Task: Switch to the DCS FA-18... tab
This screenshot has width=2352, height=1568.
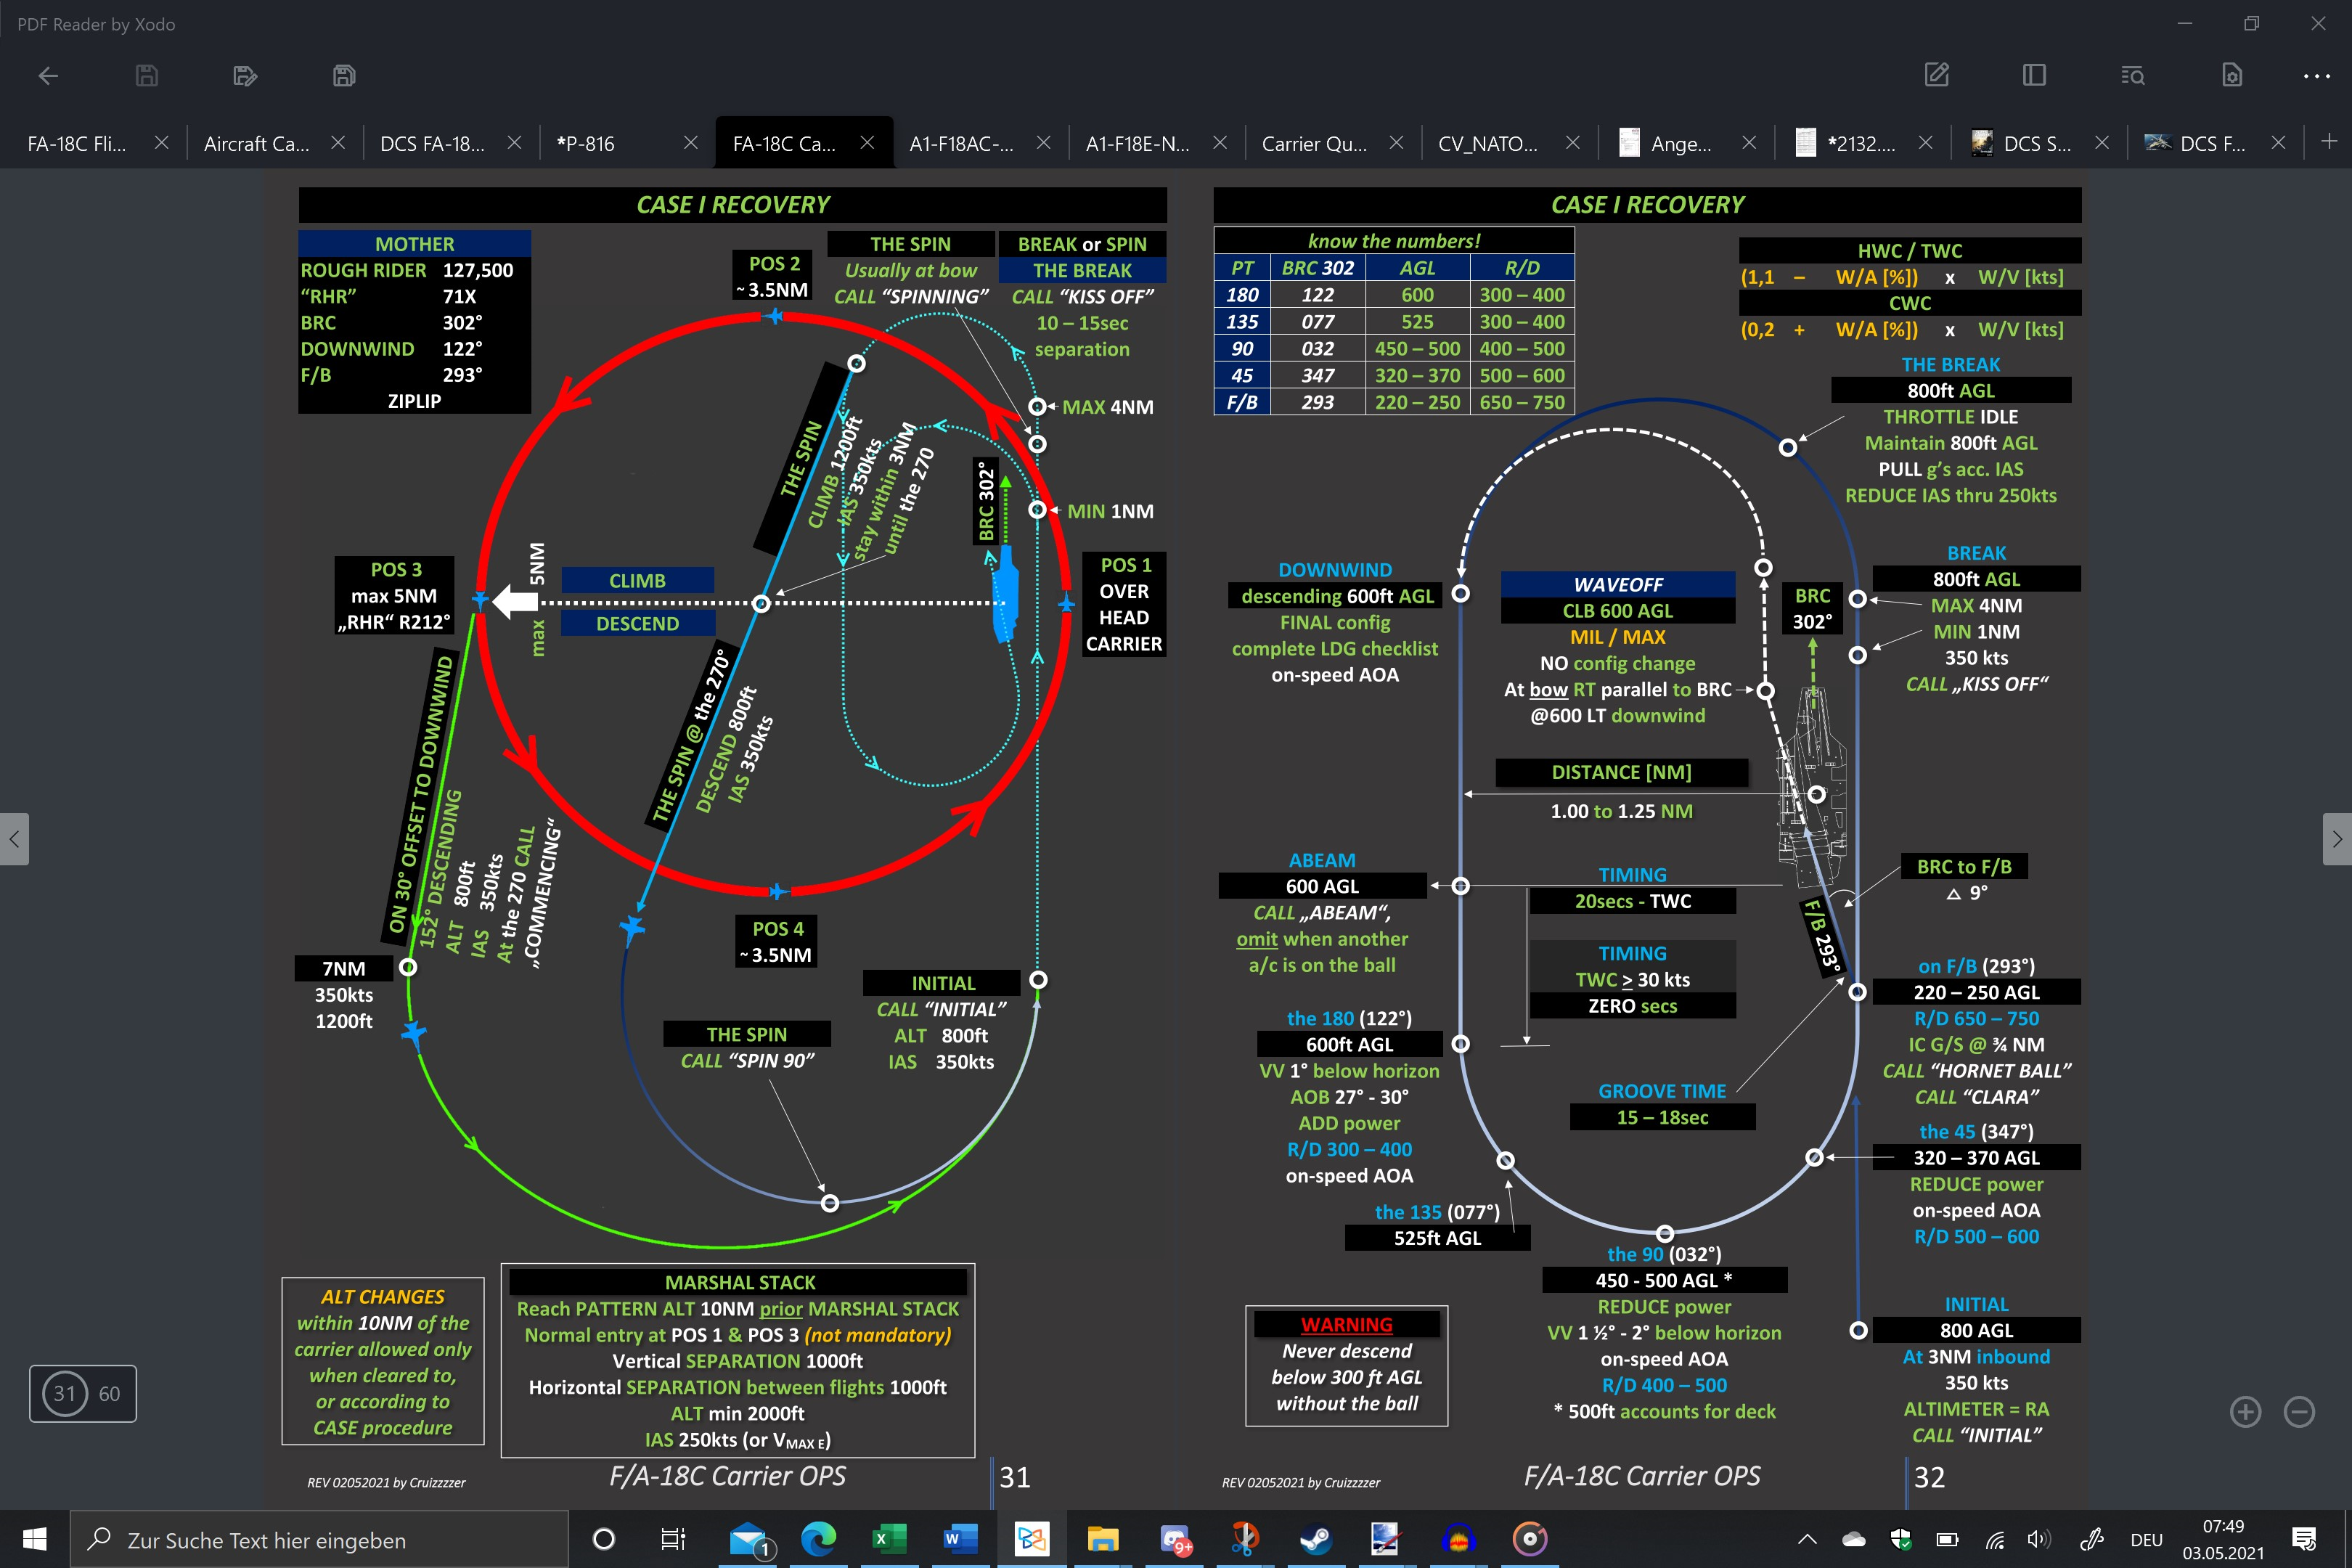Action: (x=432, y=144)
